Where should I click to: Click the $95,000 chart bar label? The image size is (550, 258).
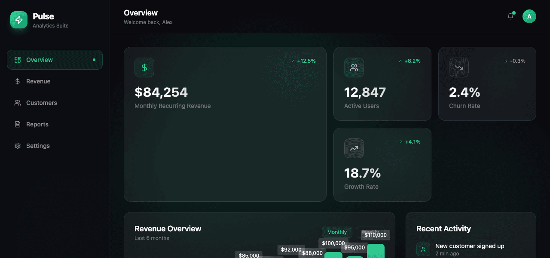tap(354, 248)
